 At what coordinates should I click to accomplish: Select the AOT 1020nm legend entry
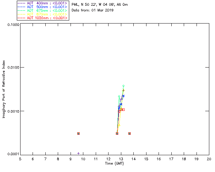(42, 18)
